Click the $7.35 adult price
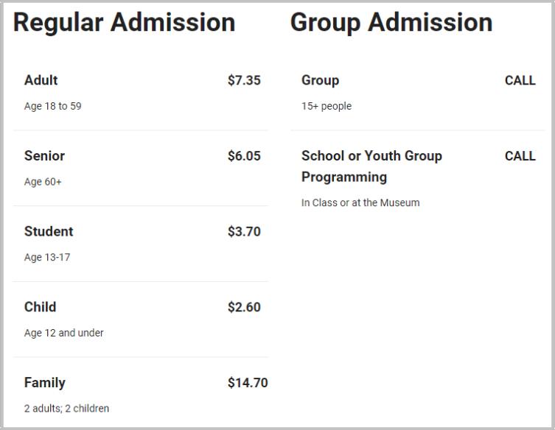 point(244,80)
